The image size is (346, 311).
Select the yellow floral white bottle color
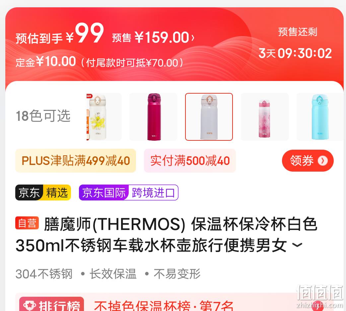tap(104, 117)
